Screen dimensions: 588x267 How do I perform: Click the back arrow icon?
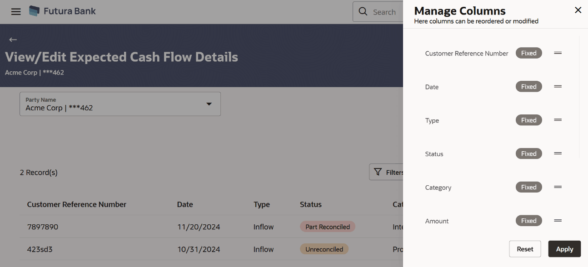[x=13, y=40]
